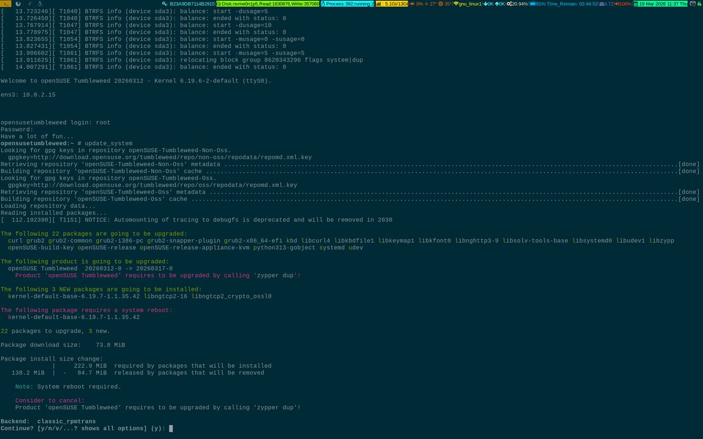Select the terminal workspace icon in the bar
703x439 pixels.
click(6, 4)
